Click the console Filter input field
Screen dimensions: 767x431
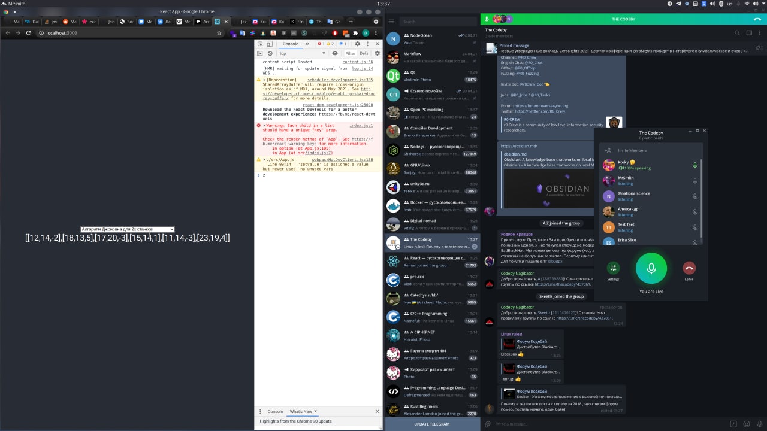tap(350, 53)
